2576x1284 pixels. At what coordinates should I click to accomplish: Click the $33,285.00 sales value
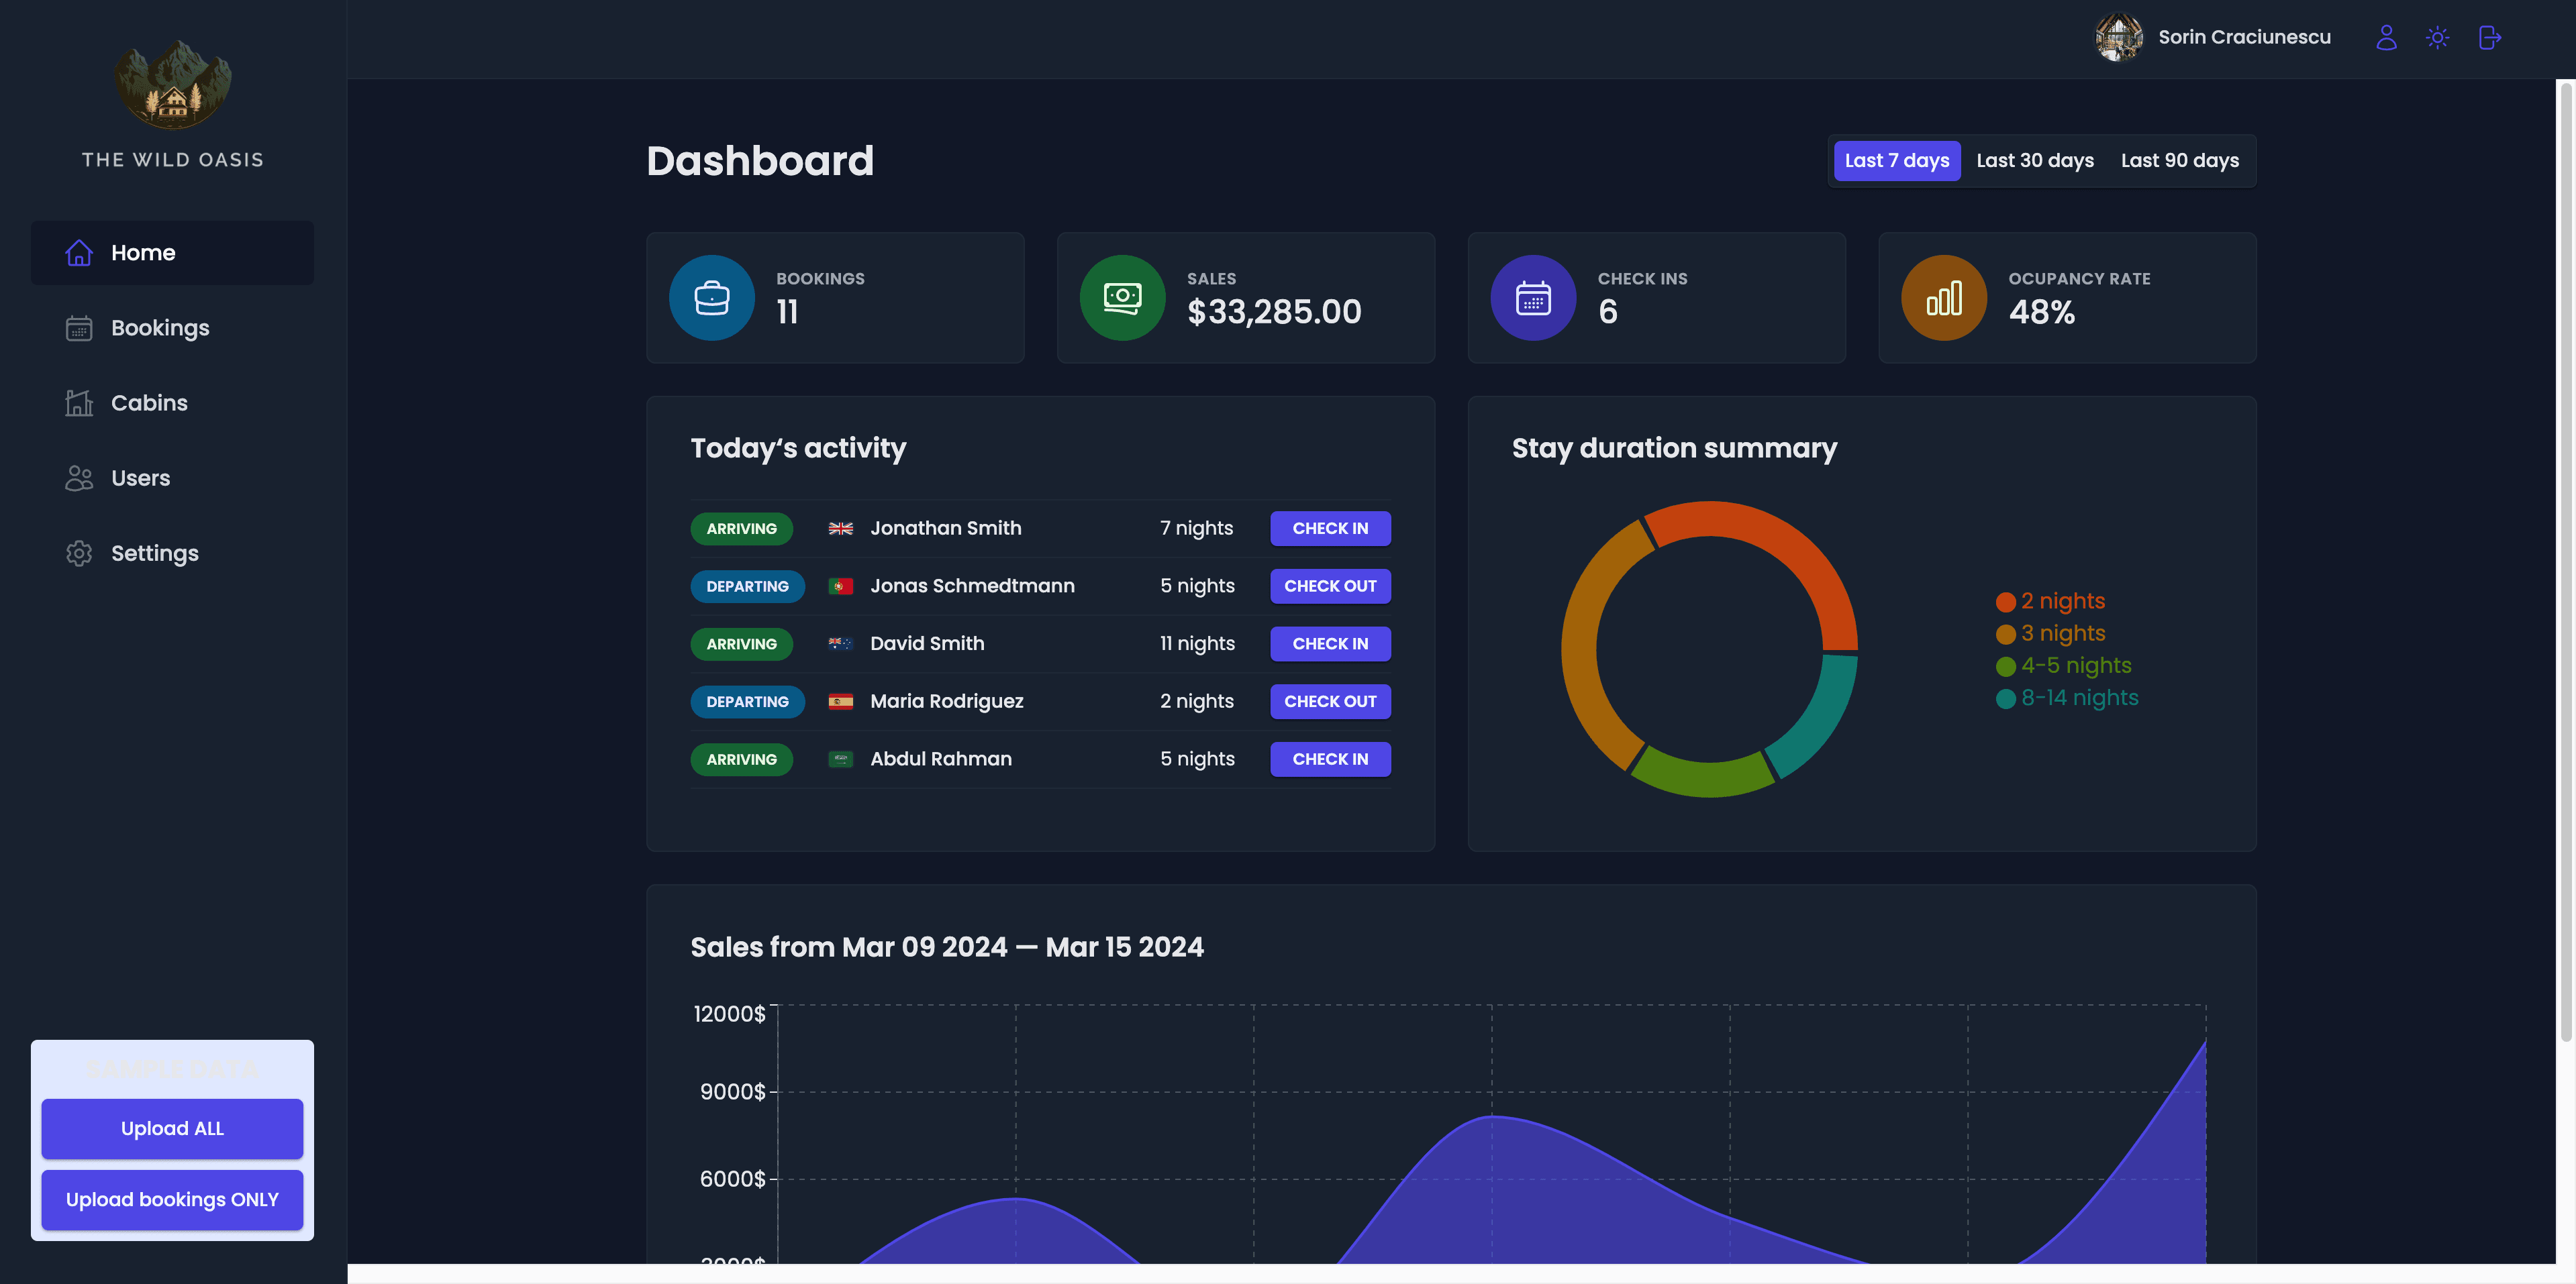pyautogui.click(x=1274, y=313)
